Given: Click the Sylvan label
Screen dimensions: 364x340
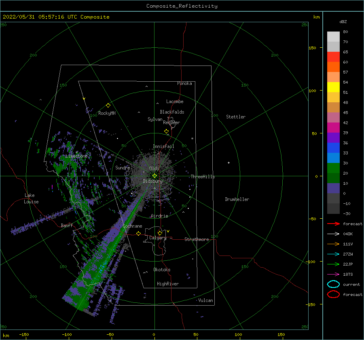Looking at the screenshot, I should [x=155, y=119].
